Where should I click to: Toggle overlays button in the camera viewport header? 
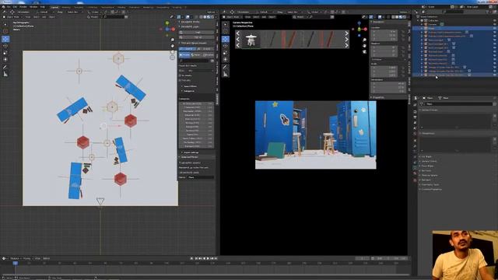381,17
